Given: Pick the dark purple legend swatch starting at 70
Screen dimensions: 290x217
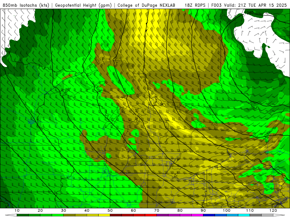Looking at the screenshot, I should 162,215.
